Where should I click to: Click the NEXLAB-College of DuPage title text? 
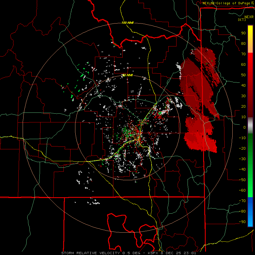[x=226, y=3]
